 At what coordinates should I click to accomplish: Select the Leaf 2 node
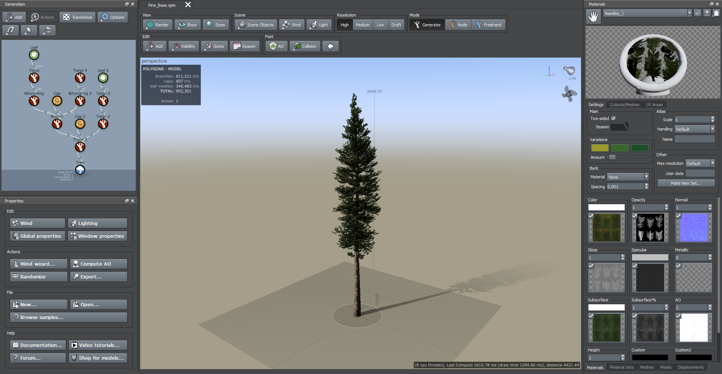(103, 78)
